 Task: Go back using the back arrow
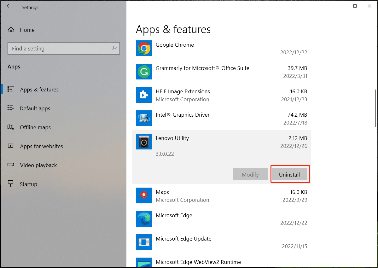click(x=9, y=6)
